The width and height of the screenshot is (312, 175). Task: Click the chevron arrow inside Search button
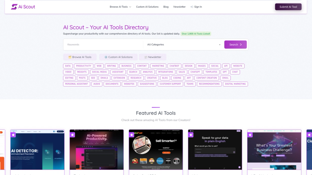coord(241,44)
